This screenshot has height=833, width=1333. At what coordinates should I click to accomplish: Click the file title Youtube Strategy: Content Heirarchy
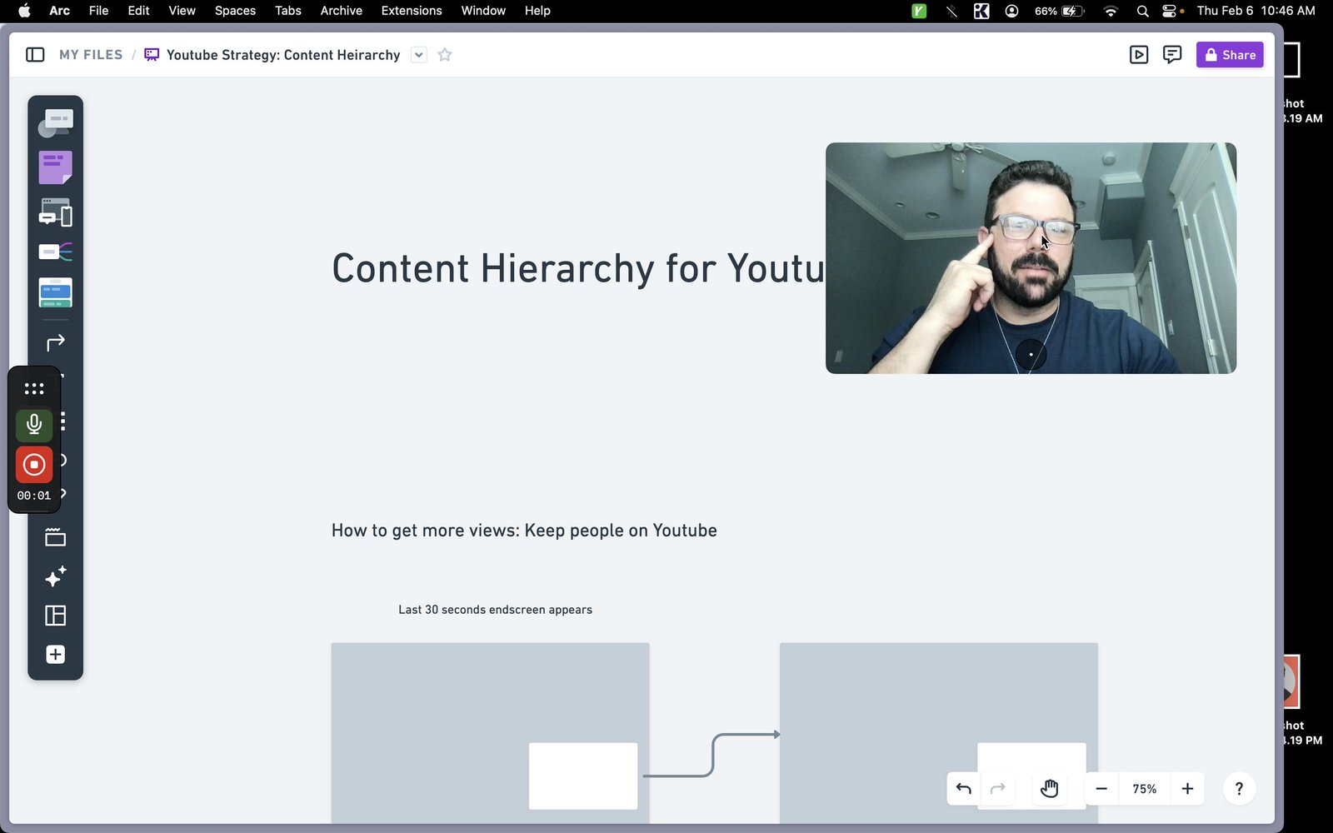click(283, 55)
